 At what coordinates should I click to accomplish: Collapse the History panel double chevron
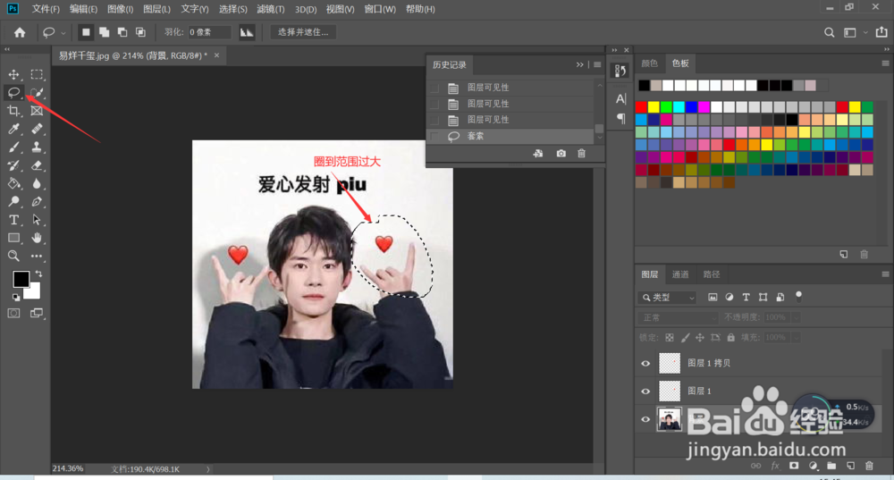click(580, 65)
